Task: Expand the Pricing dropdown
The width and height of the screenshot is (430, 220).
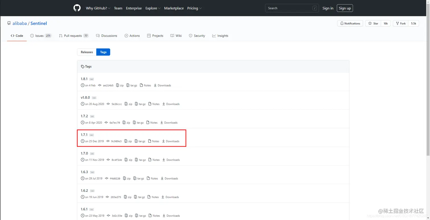Action: (195, 8)
